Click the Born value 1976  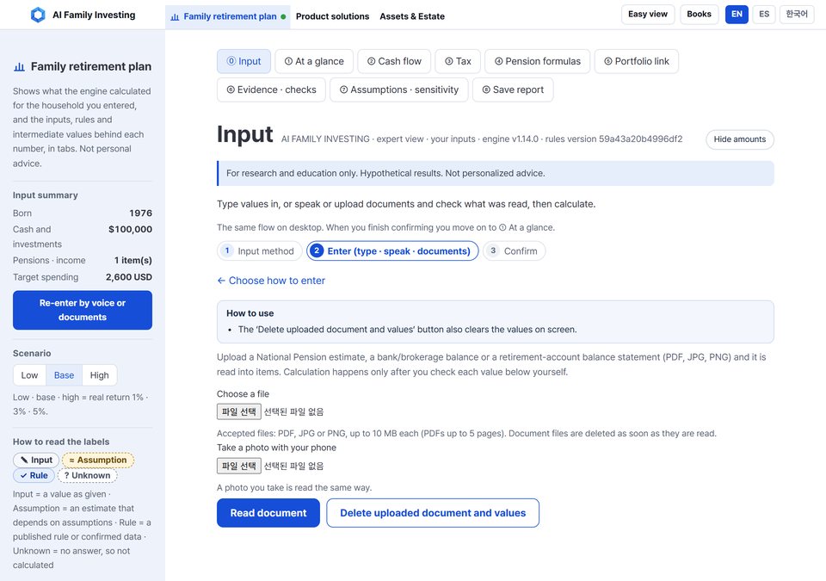coord(140,213)
